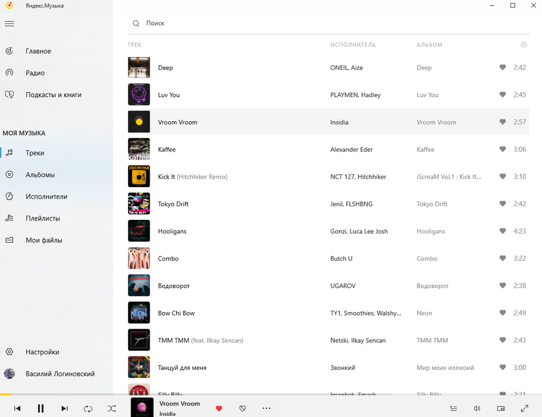
Task: Toggle heart on Combo row
Action: point(502,258)
